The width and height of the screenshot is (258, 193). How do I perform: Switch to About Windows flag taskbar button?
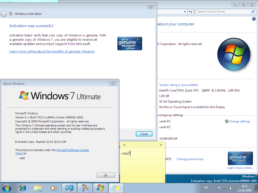pyautogui.click(x=100, y=188)
